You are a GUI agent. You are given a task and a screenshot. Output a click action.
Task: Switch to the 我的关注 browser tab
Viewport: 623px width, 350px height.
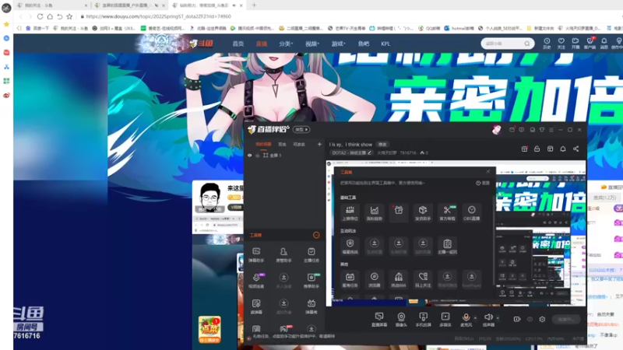click(x=52, y=5)
